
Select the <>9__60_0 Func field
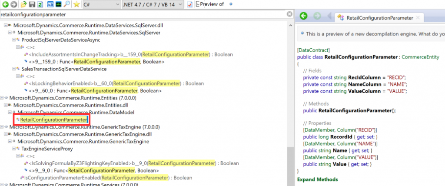(95, 91)
